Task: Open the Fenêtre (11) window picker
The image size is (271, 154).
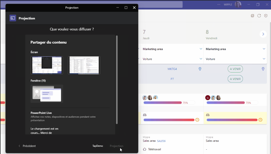Action: pyautogui.click(x=47, y=94)
